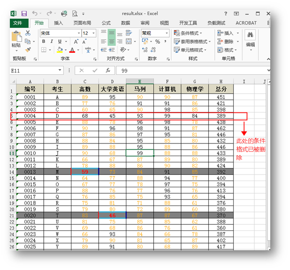Switch to the 页面布局 ribbon tab
This screenshot has height=270, width=290.
[82, 23]
